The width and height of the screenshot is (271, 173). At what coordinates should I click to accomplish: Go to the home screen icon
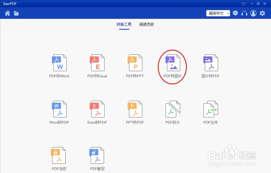click(x=7, y=13)
